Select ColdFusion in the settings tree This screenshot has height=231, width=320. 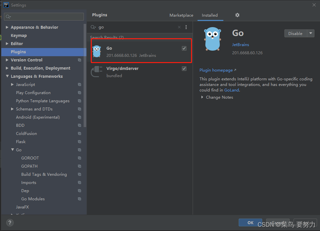[x=26, y=133]
